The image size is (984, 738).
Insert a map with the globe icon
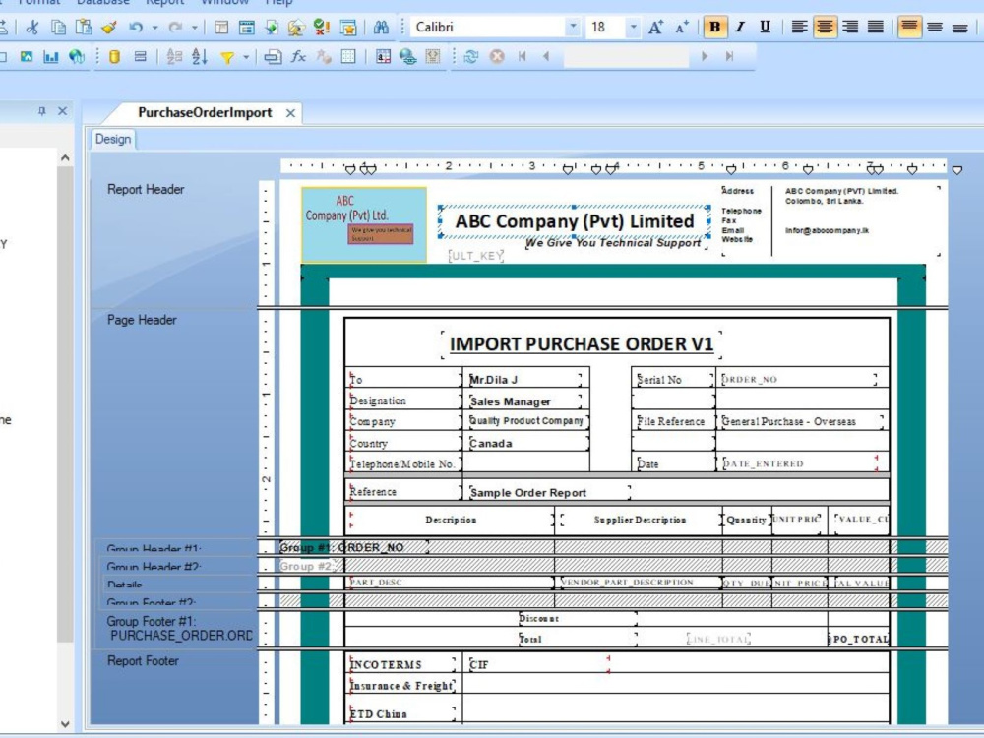(x=77, y=56)
